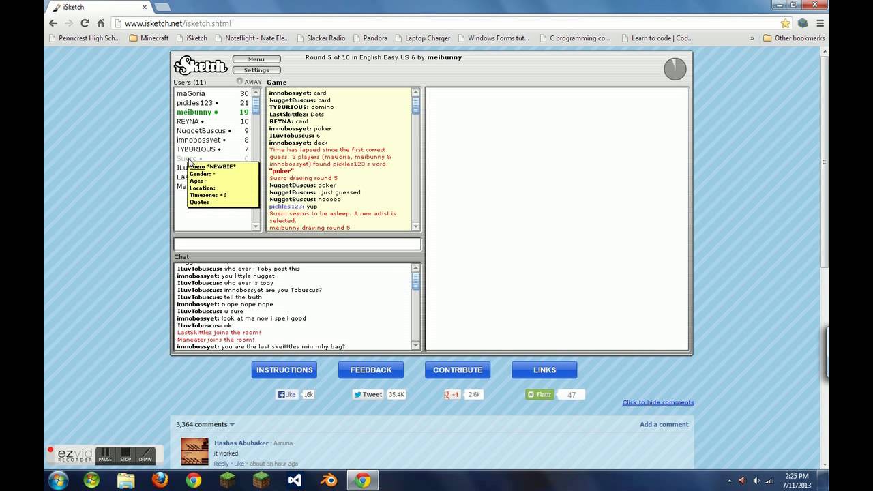The height and width of the screenshot is (491, 873).
Task: Click the blank drawing canvas
Action: [557, 218]
